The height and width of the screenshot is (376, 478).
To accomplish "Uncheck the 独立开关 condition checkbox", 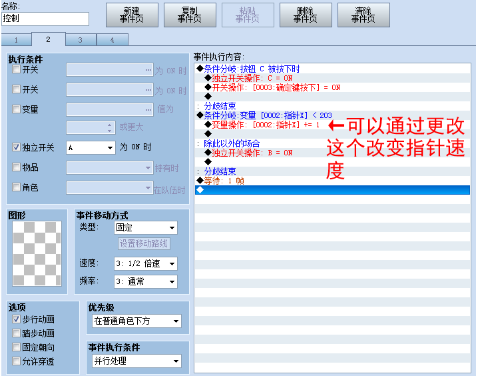I will pyautogui.click(x=16, y=147).
